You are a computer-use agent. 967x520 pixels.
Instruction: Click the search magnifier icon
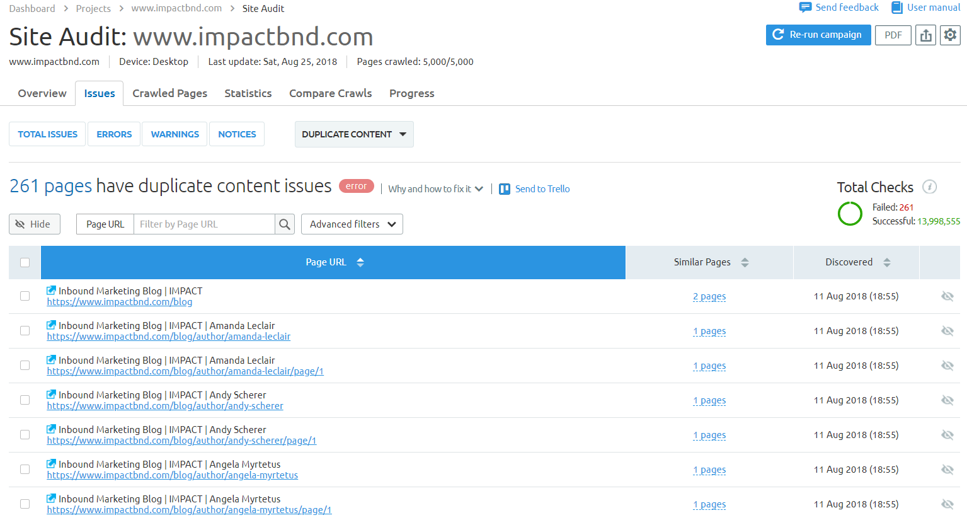285,224
